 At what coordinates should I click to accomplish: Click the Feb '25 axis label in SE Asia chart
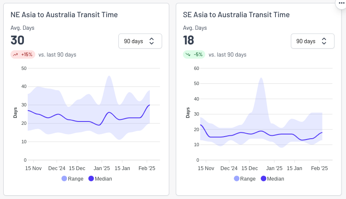click(319, 168)
